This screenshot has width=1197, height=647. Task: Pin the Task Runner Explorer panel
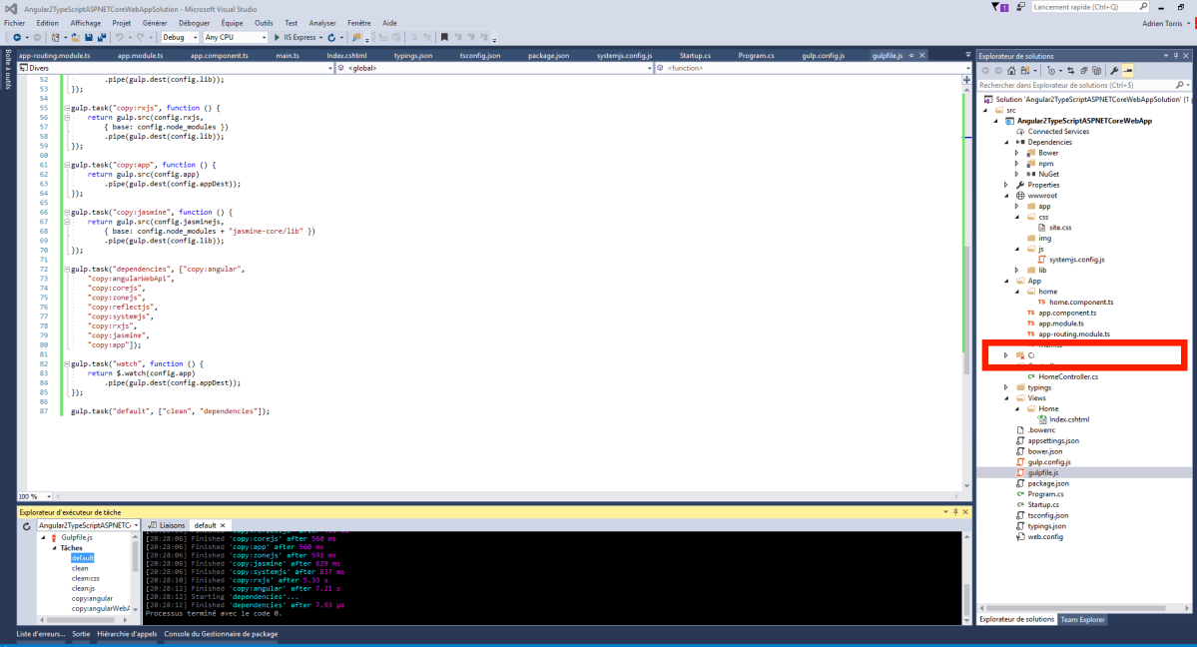pyautogui.click(x=955, y=512)
